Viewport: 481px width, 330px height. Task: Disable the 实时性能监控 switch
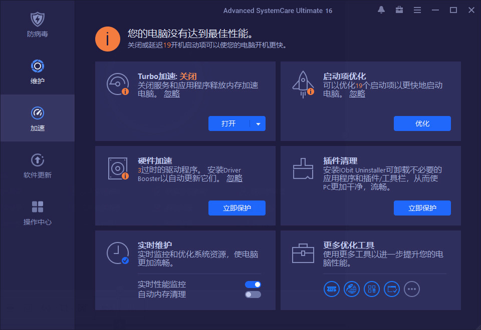point(253,284)
